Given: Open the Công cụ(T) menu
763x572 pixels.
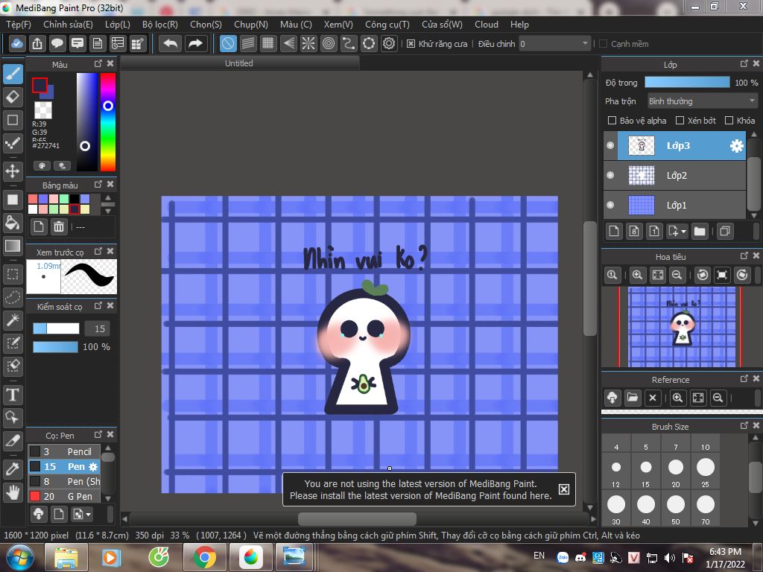Looking at the screenshot, I should (387, 25).
